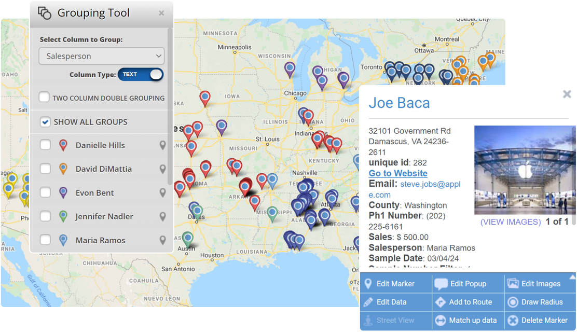Screen dimensions: 577x332
Task: Click David DiMattia's orange marker swatch
Action: click(x=63, y=169)
